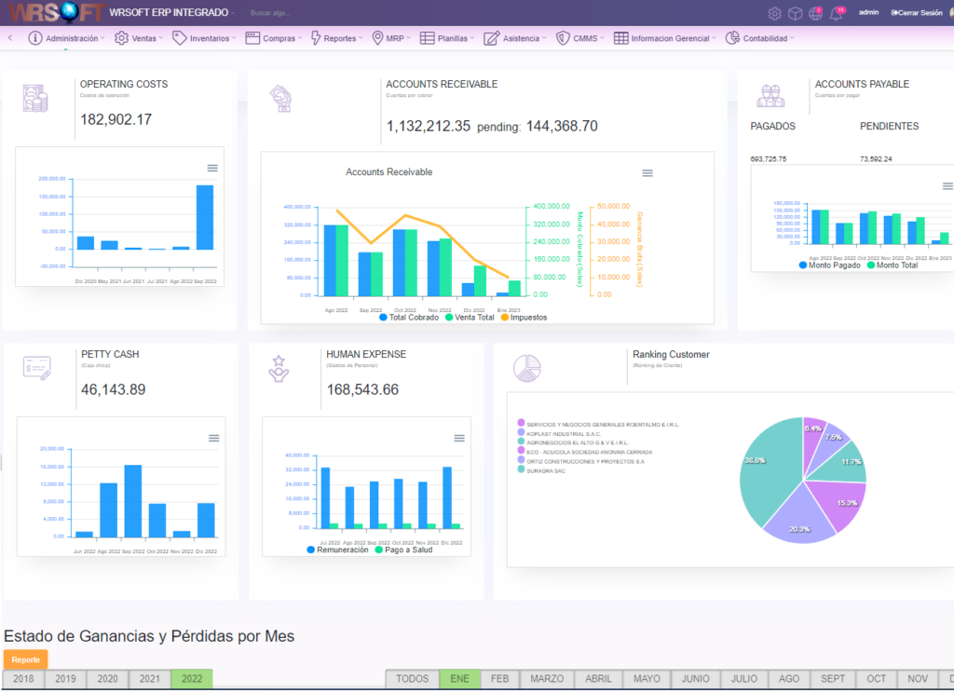Toggle Impuestos legend series

(x=523, y=318)
